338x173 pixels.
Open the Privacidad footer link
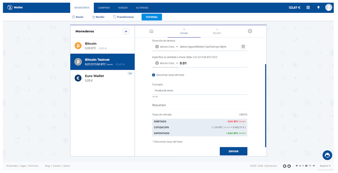pyautogui.click(x=12, y=166)
